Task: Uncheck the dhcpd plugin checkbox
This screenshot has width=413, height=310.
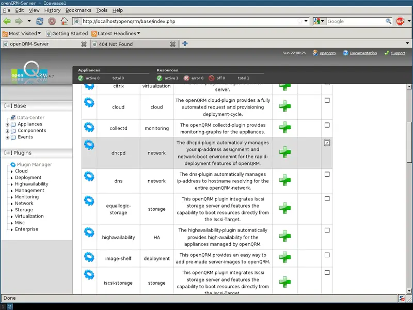Action: click(327, 143)
